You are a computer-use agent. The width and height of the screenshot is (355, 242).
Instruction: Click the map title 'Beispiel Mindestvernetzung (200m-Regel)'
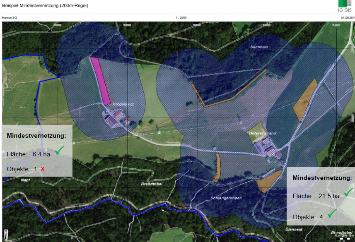tap(44, 6)
